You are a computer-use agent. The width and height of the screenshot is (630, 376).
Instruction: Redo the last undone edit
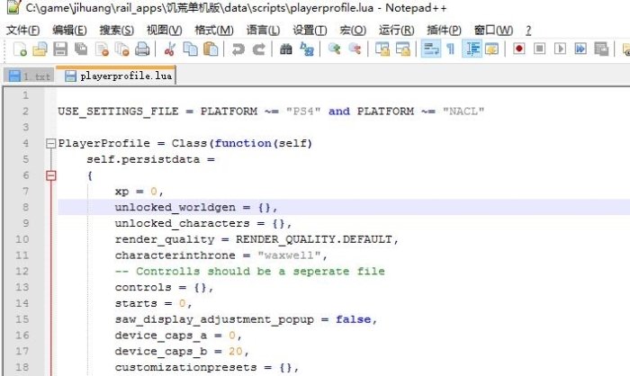coord(259,49)
